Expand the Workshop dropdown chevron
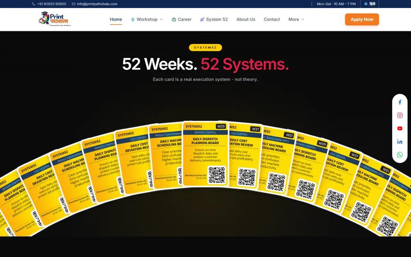The image size is (411, 257). (x=161, y=19)
